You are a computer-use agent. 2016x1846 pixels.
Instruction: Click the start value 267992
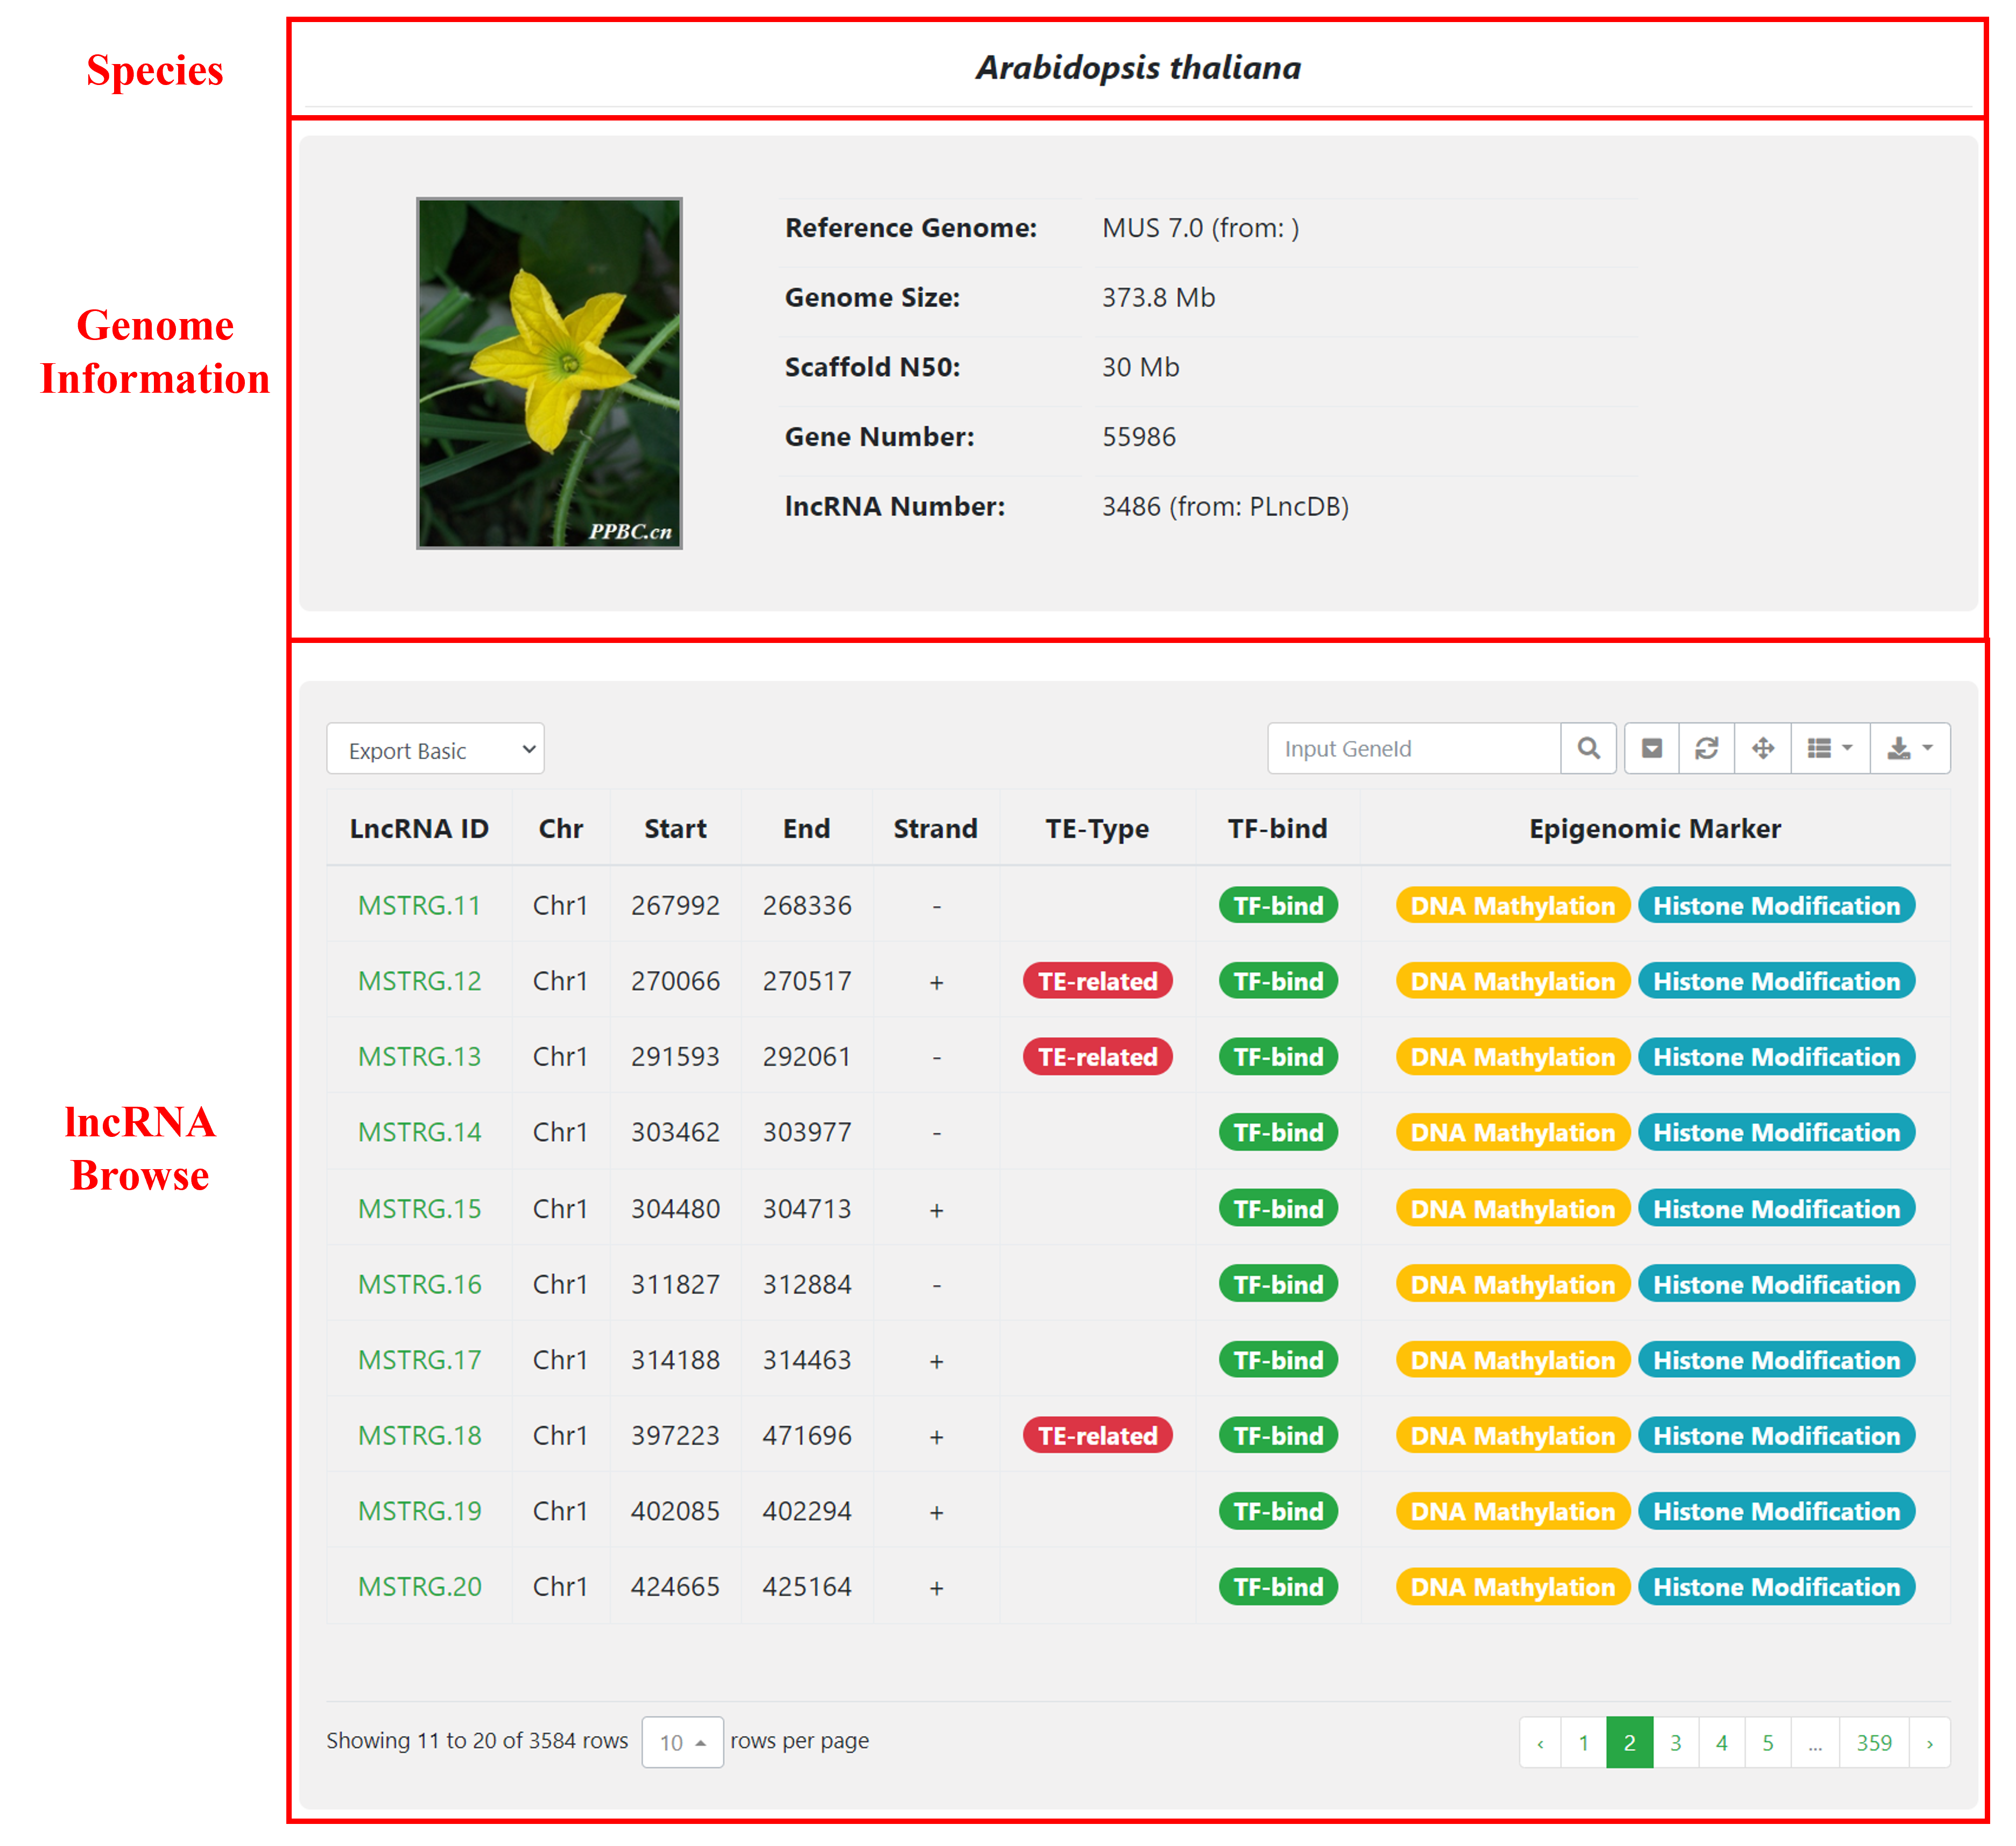[675, 906]
